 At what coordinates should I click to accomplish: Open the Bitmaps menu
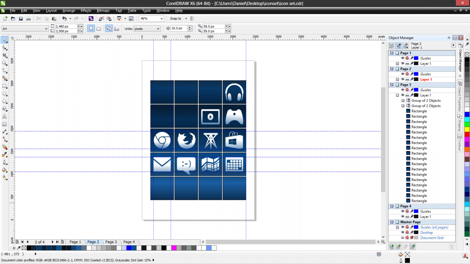point(103,11)
